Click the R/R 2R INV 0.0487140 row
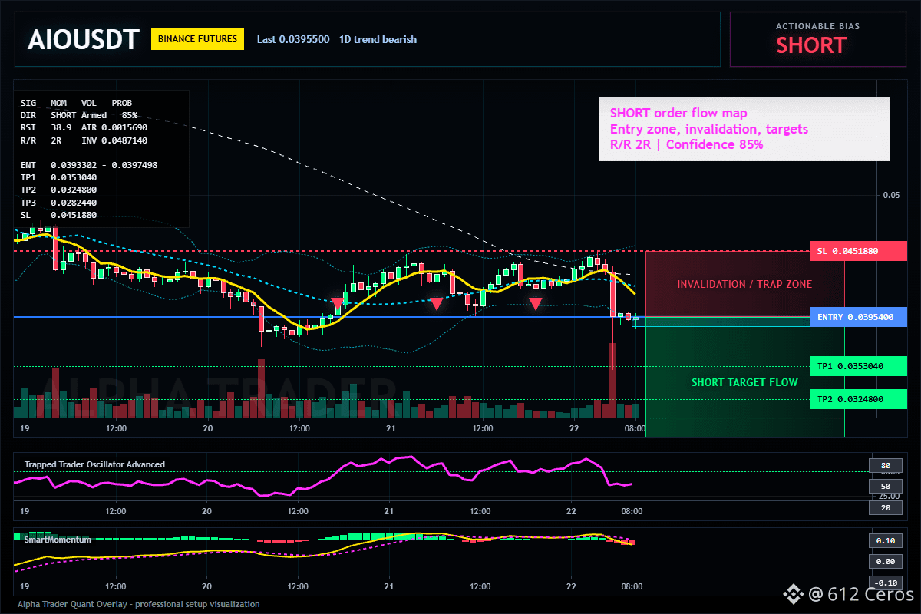 (84, 140)
